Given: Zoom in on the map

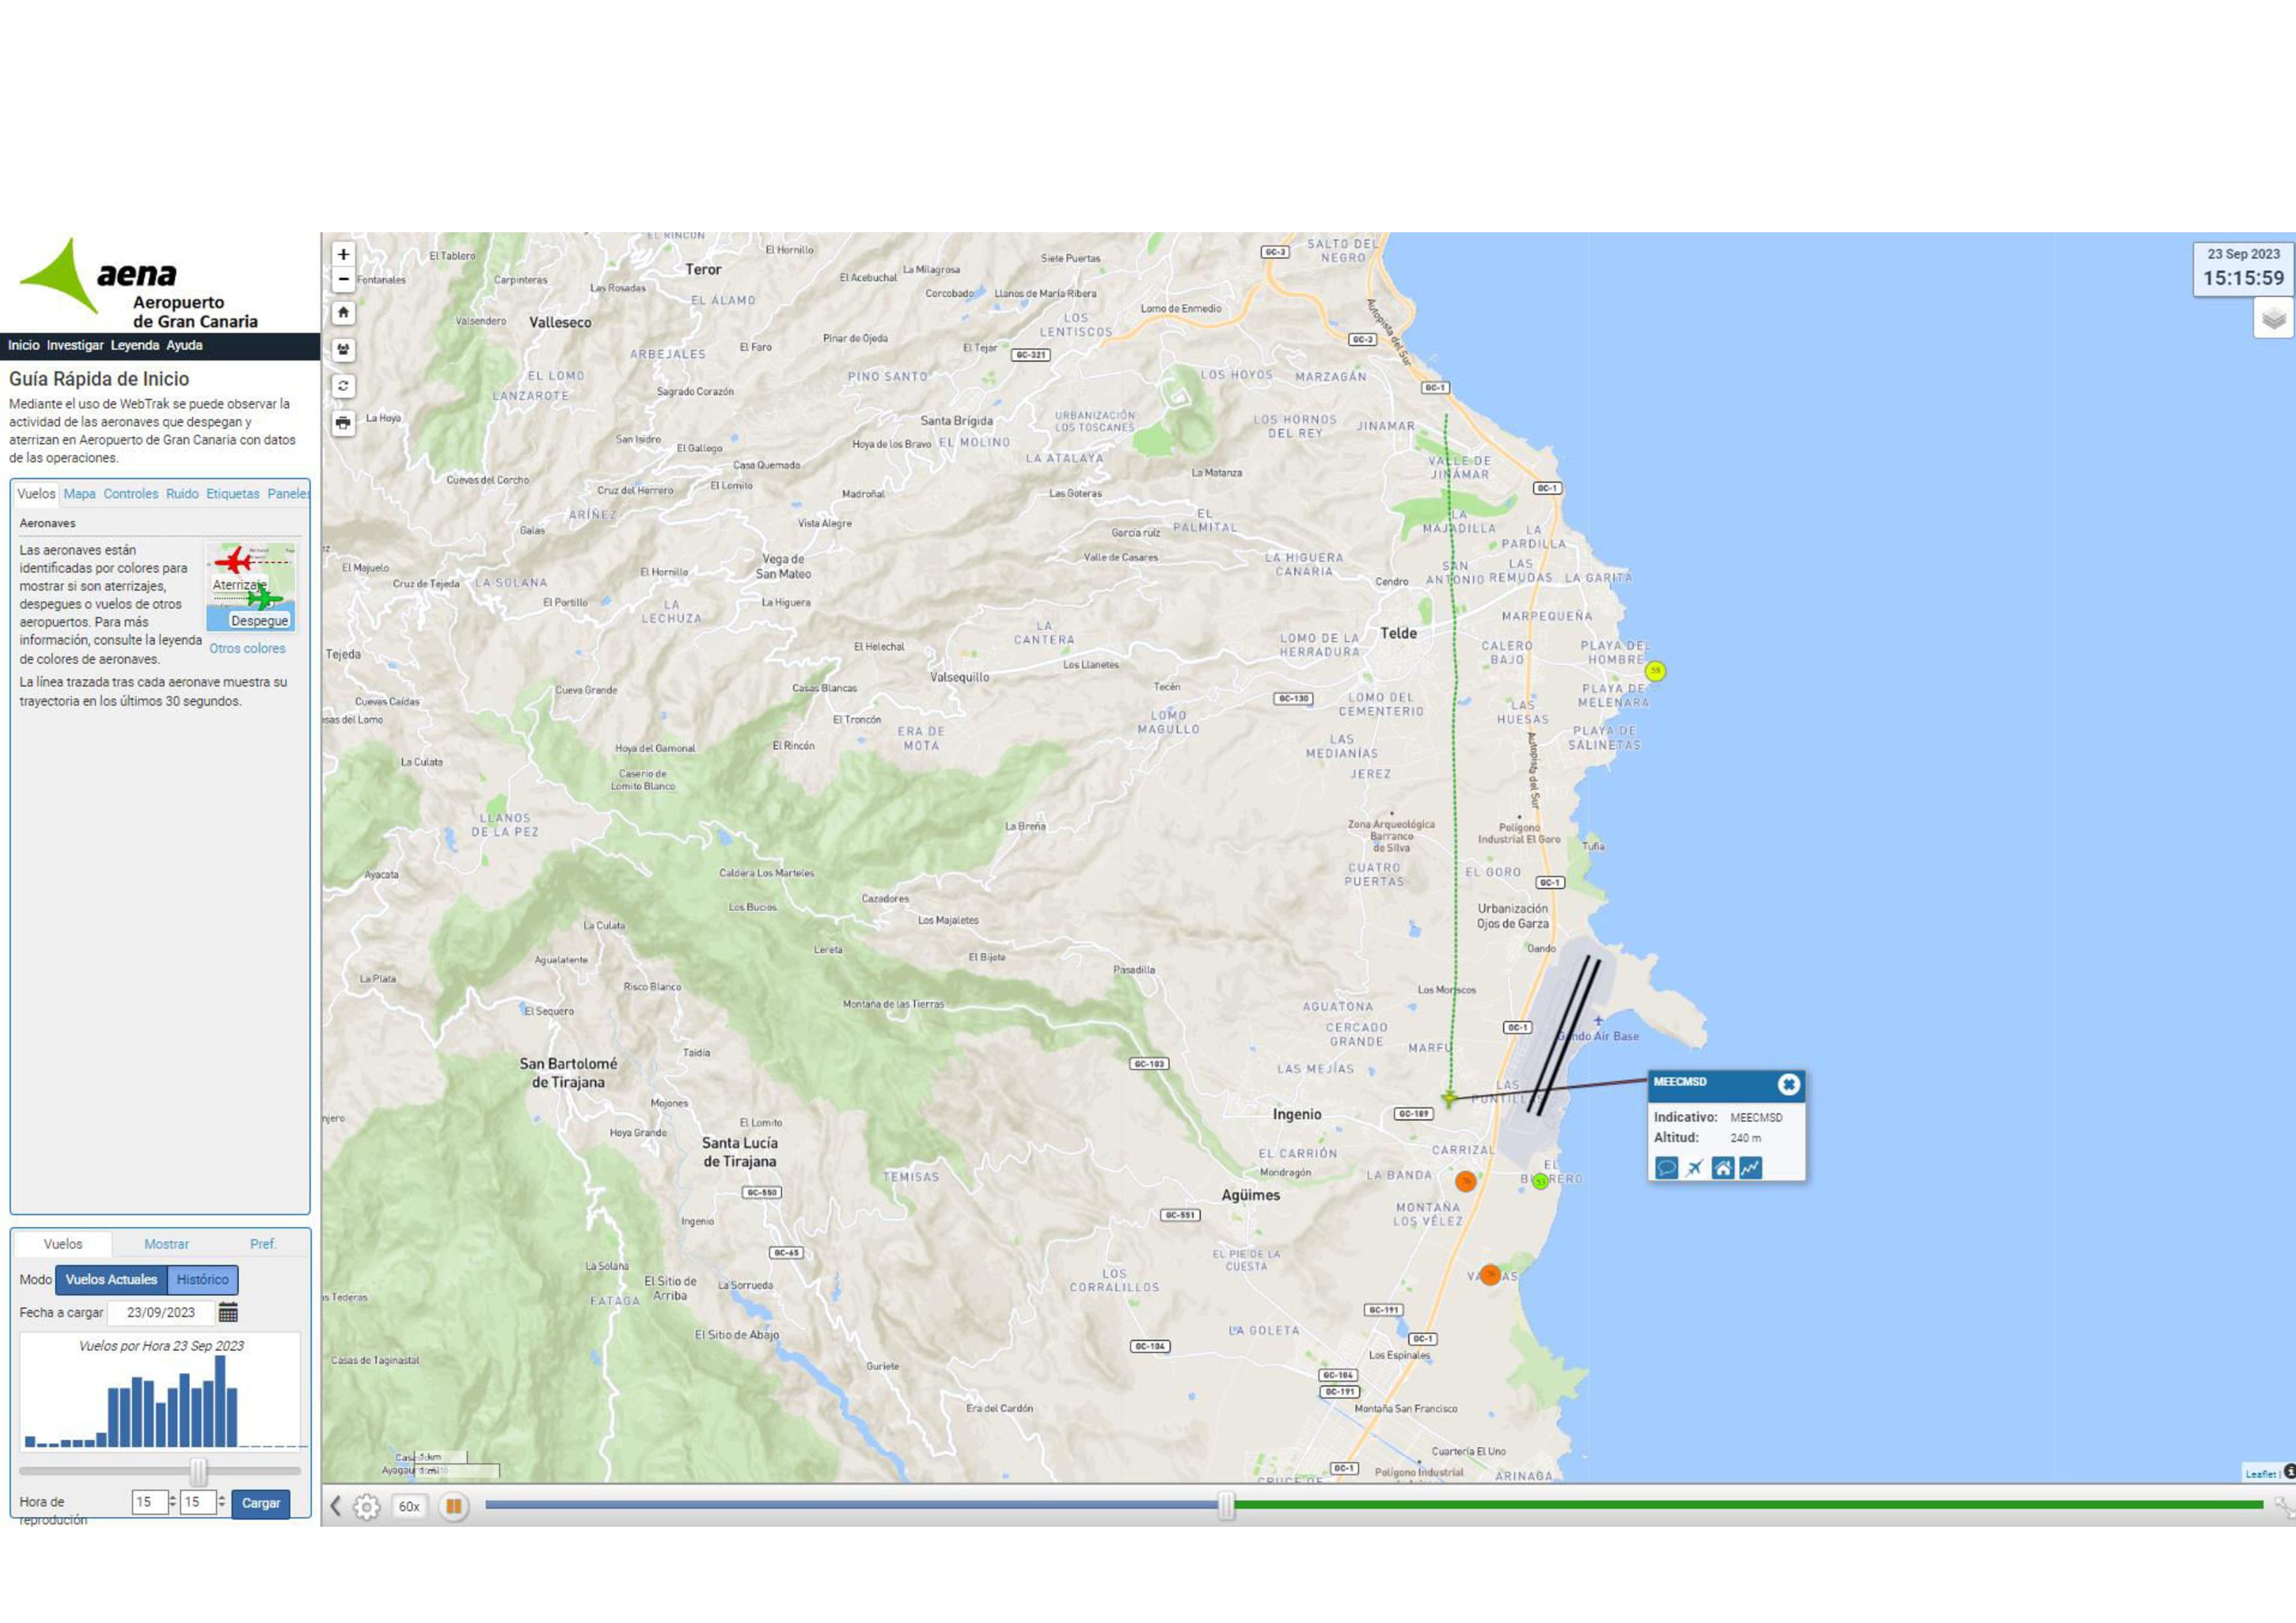Looking at the screenshot, I should (x=343, y=255).
